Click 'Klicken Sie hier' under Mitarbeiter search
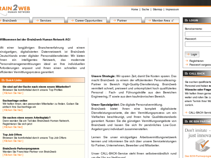 click(x=13, y=93)
